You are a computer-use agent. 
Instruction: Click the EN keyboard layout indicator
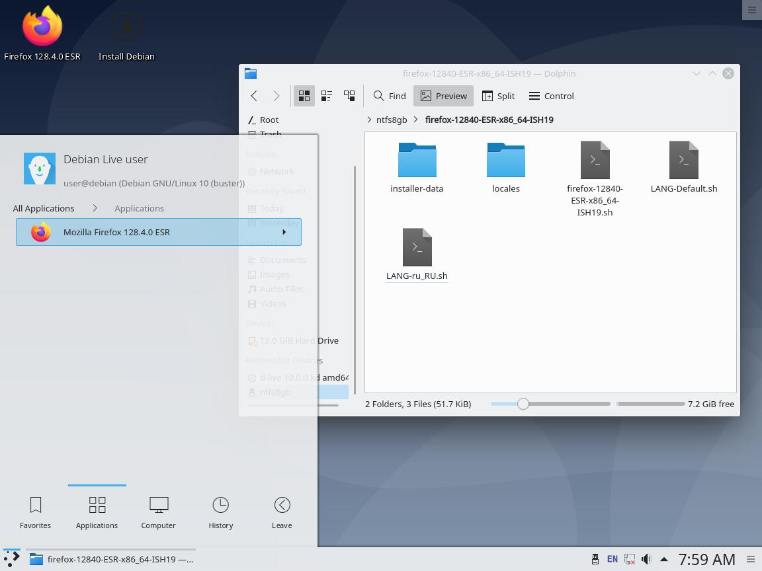613,559
